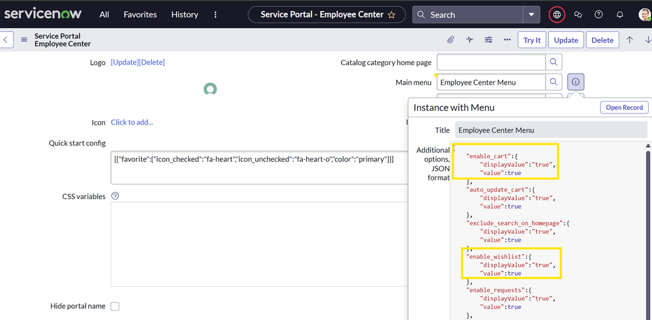Open lookup magnifier for Main menu
The height and width of the screenshot is (320, 652).
tap(554, 82)
